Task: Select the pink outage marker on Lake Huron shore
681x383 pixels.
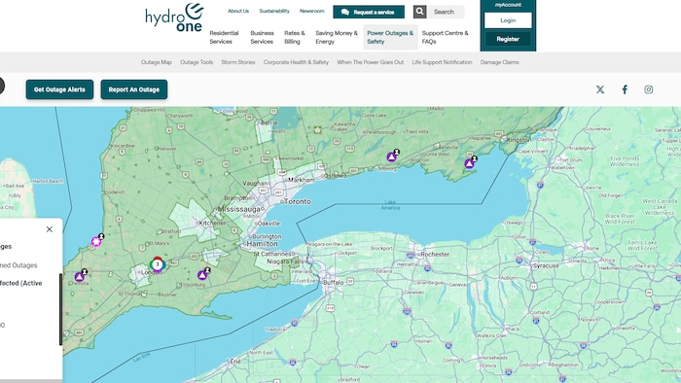Action: (x=96, y=241)
